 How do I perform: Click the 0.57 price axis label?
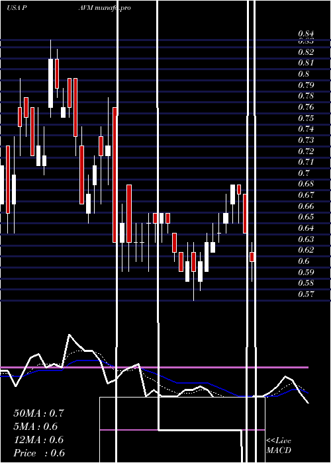[x=306, y=294]
